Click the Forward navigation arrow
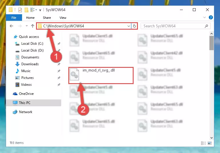220x153 pixels. (20, 26)
